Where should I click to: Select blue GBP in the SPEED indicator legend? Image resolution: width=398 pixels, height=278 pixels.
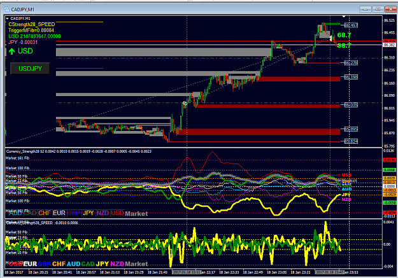tap(45, 264)
